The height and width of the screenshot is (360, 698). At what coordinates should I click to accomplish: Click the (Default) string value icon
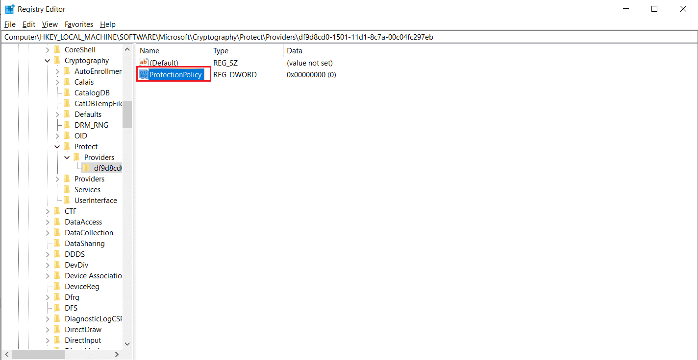pos(144,63)
